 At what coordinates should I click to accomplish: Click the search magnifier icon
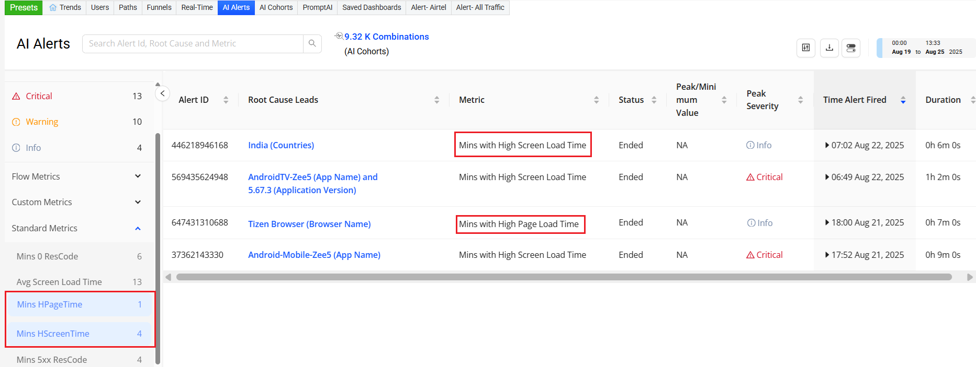click(x=312, y=43)
